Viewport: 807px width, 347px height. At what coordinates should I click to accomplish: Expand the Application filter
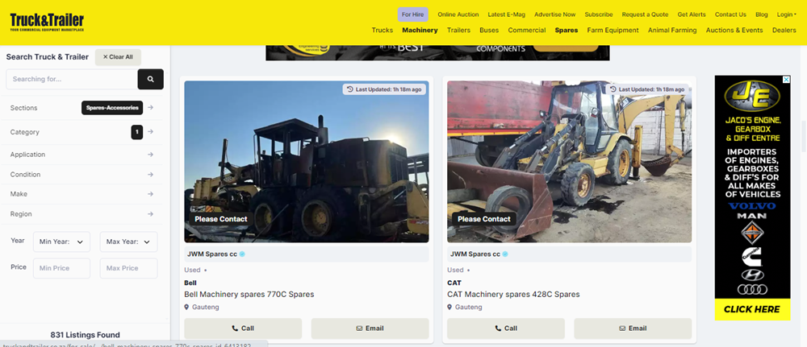click(x=82, y=155)
